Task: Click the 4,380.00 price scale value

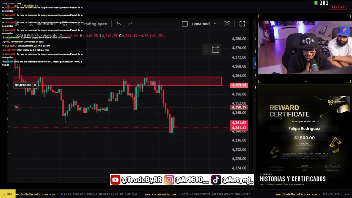Action: click(239, 39)
